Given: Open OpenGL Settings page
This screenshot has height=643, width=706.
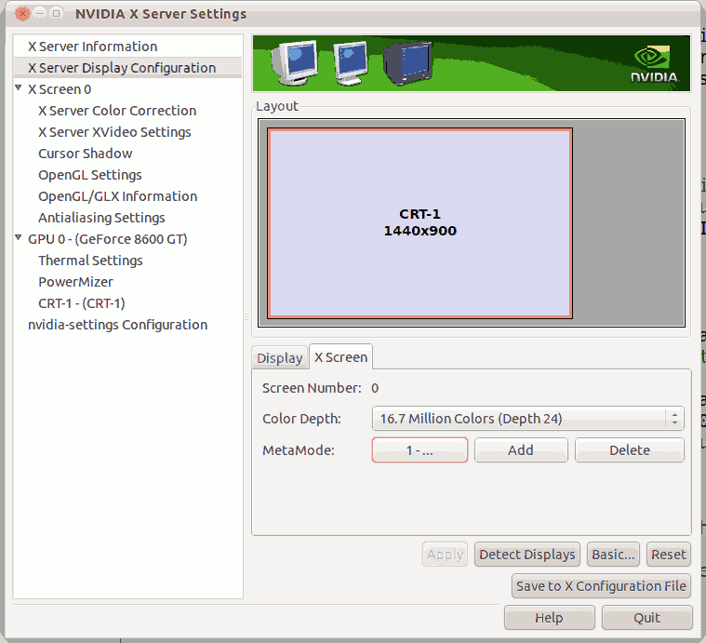Looking at the screenshot, I should point(90,175).
